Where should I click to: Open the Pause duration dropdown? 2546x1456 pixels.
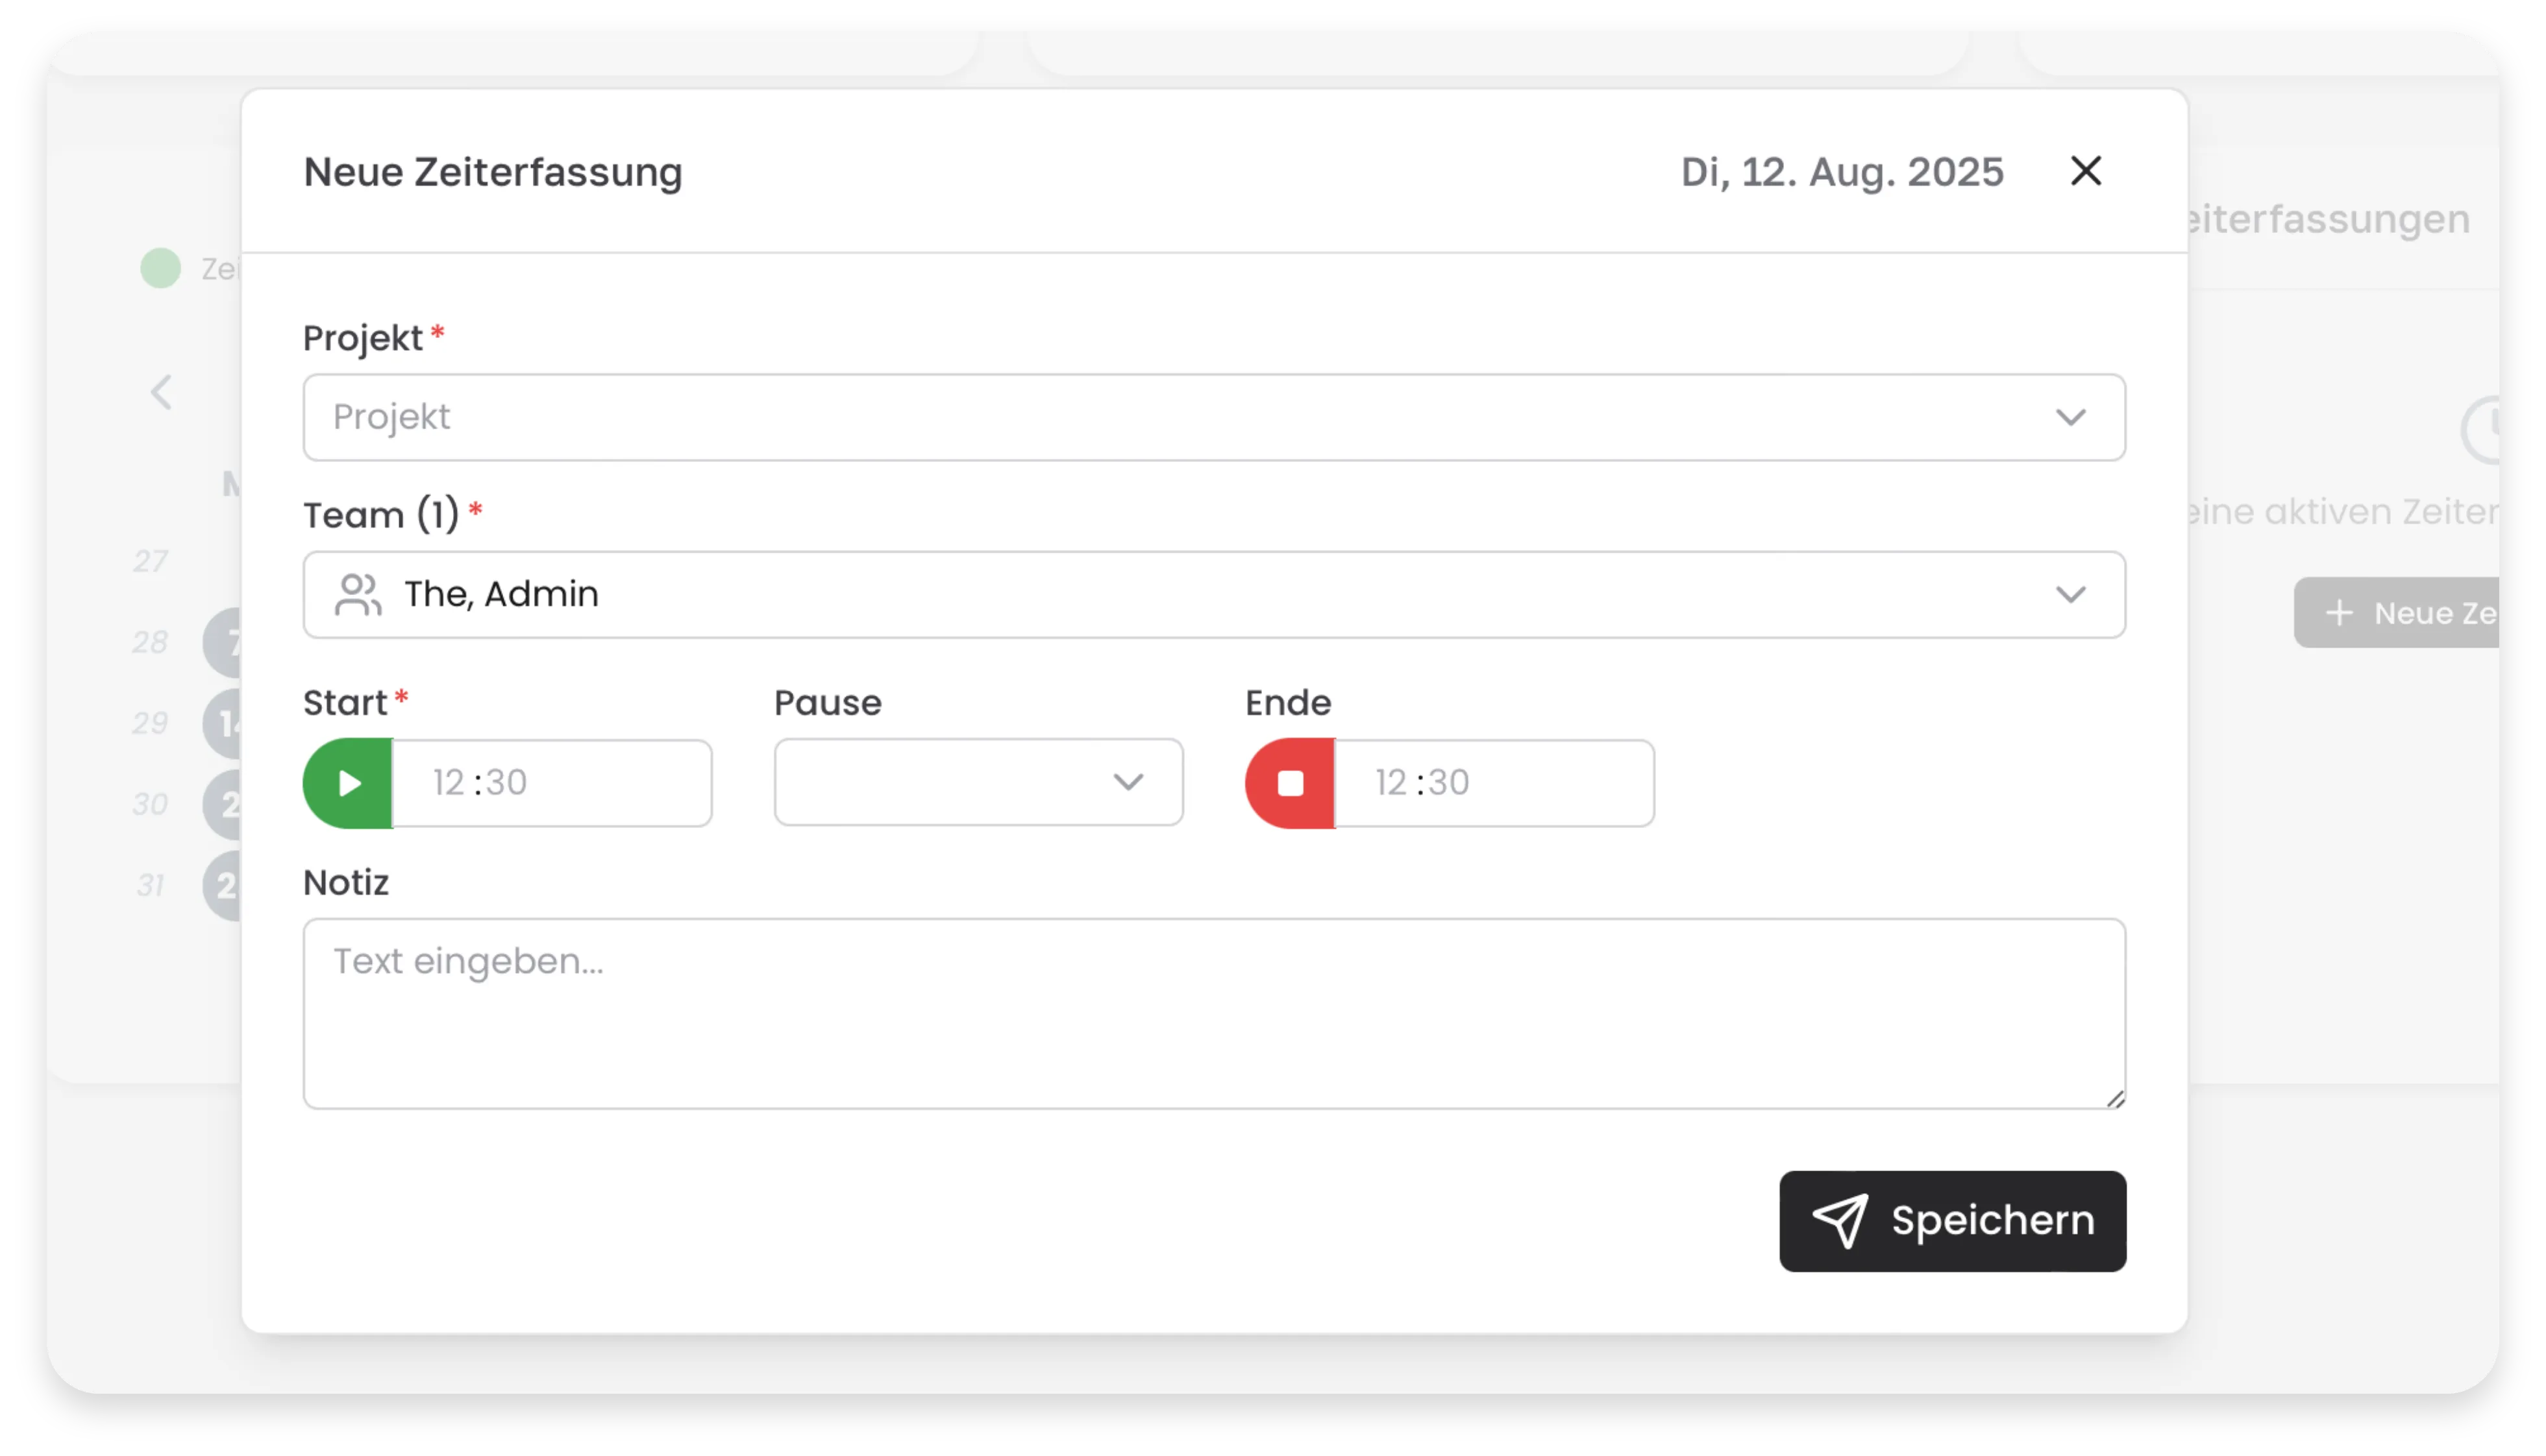978,782
